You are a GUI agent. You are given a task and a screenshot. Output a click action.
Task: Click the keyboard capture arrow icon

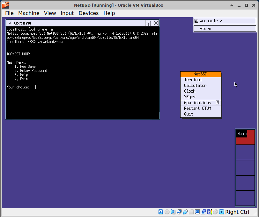[221, 212]
